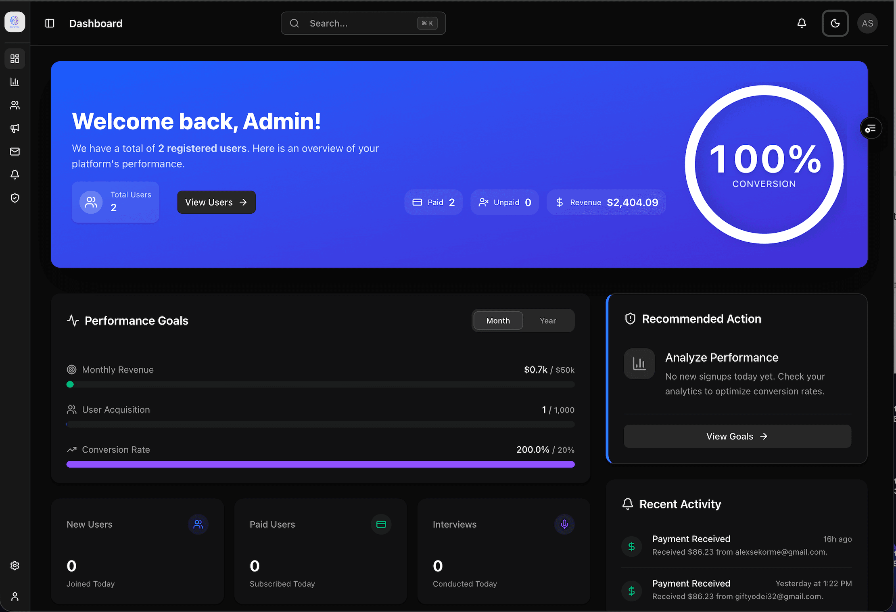Open the Users section in the sidebar

[15, 105]
